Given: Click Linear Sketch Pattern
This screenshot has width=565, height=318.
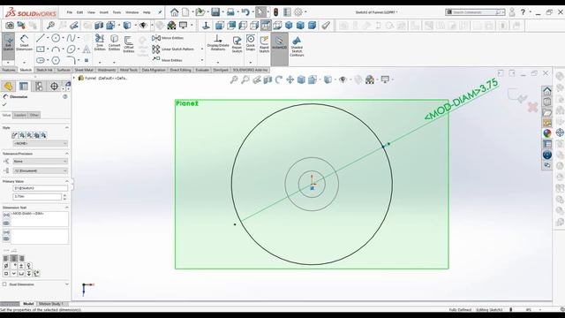Looking at the screenshot, I should click(x=173, y=49).
